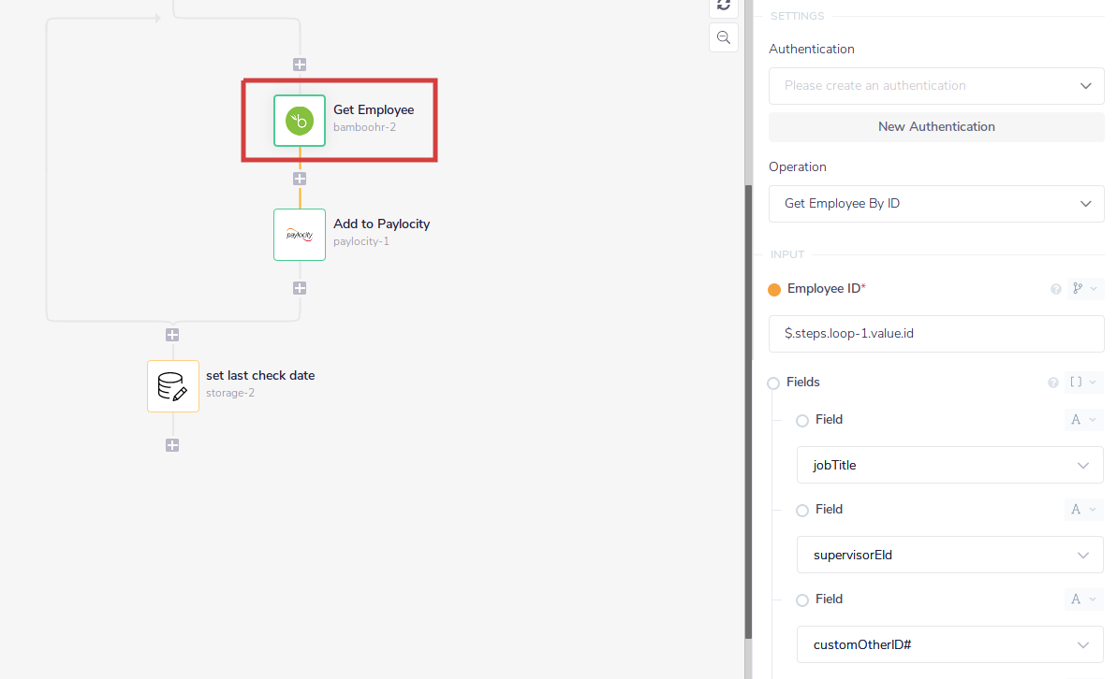Add step between Get Employee and Paylocity
Screen dimensions: 1117x679
tap(300, 178)
